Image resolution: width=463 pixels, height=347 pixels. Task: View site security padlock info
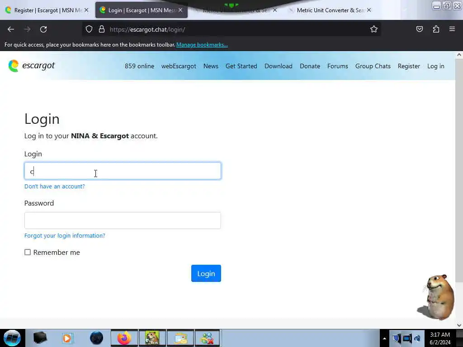(x=102, y=29)
